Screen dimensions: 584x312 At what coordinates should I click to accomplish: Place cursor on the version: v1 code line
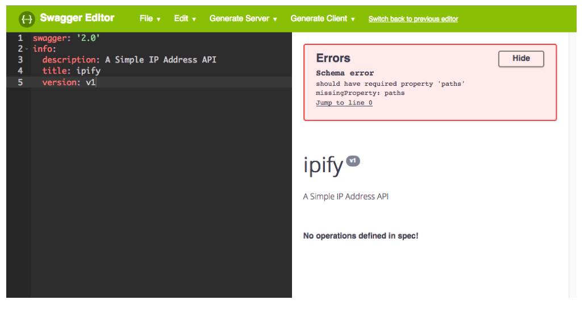69,82
